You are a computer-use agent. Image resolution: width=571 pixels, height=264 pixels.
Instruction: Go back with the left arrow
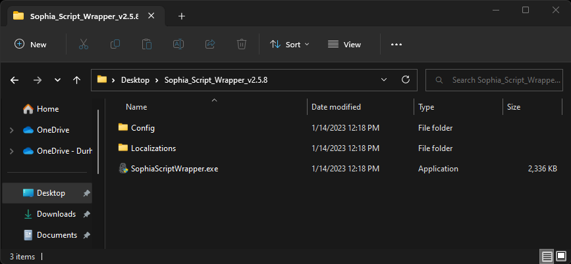click(x=14, y=80)
